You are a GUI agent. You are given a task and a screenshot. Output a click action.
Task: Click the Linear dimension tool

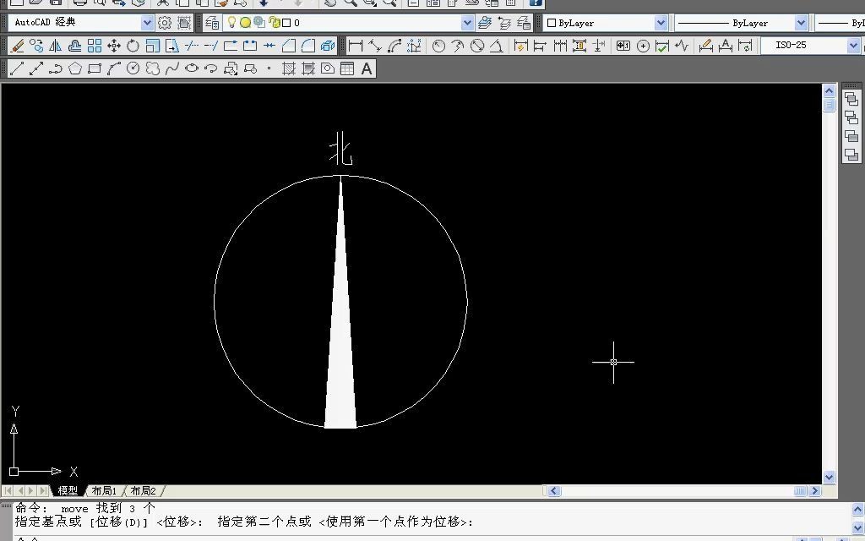pyautogui.click(x=356, y=46)
